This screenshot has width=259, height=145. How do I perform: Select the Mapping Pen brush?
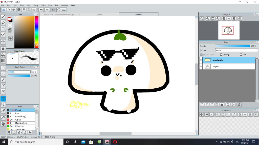[x=21, y=123]
